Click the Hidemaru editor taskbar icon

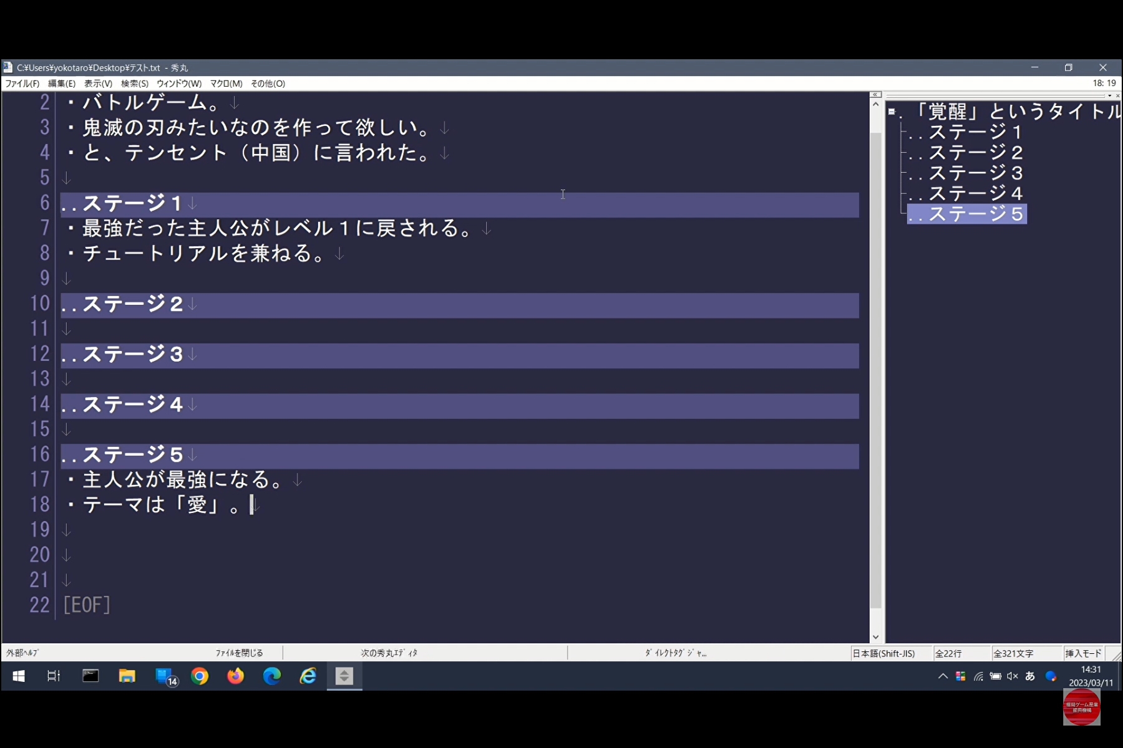tap(344, 676)
